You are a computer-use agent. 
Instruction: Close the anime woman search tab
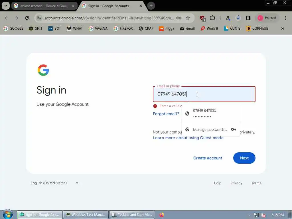coord(73,6)
